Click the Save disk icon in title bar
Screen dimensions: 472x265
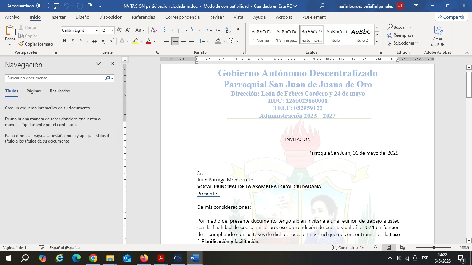[x=57, y=6]
